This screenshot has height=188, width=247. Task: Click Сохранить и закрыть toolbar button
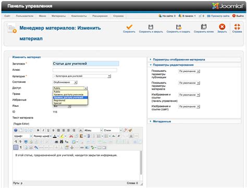(151, 29)
